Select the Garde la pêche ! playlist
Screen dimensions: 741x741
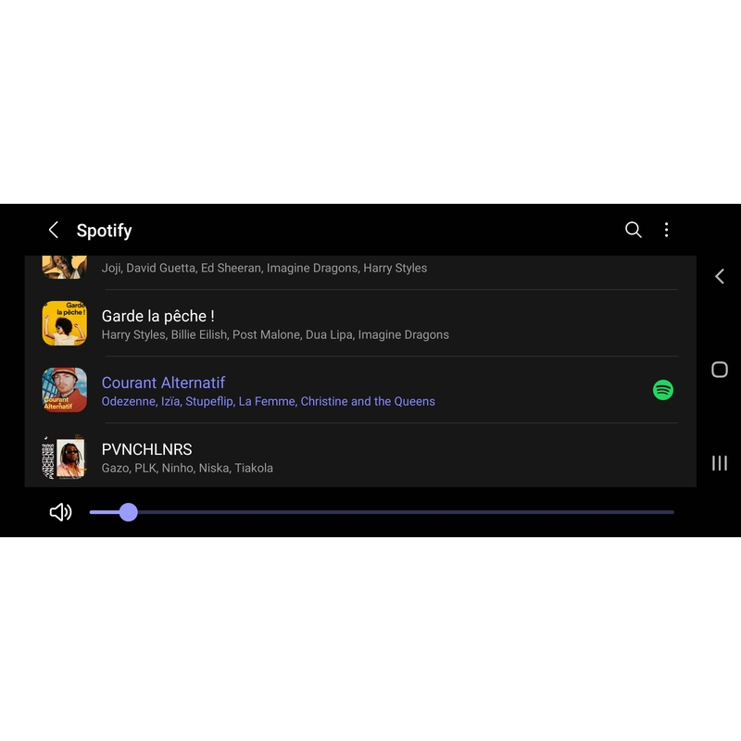coord(360,323)
